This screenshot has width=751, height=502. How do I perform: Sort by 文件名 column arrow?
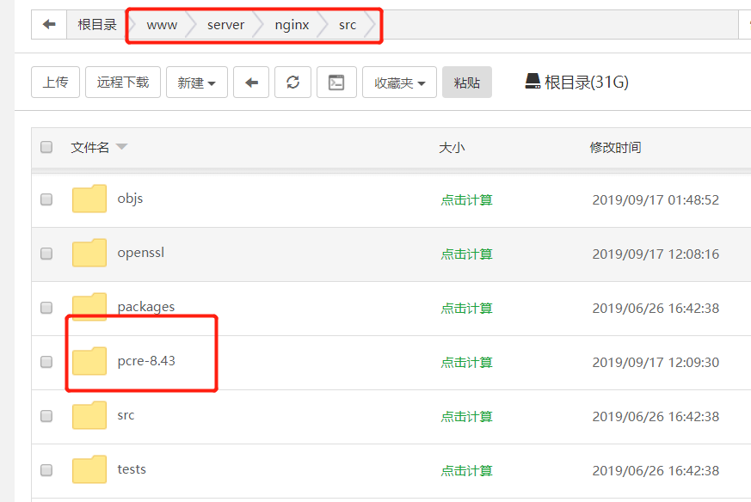point(121,147)
